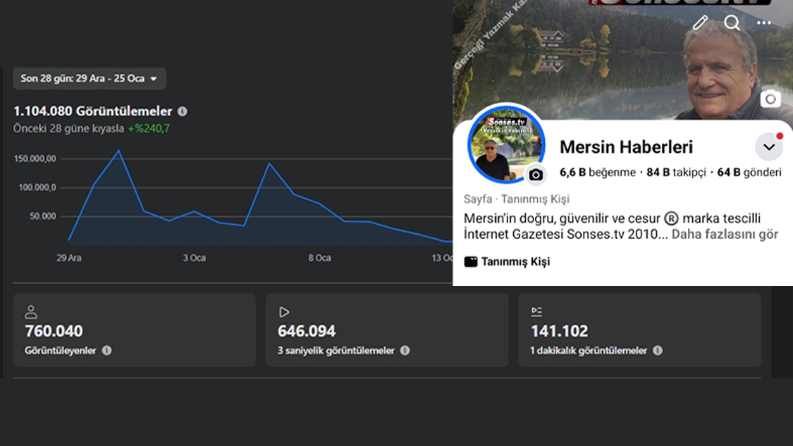
Task: Click the chart peak near 150.000 views
Action: tap(118, 151)
